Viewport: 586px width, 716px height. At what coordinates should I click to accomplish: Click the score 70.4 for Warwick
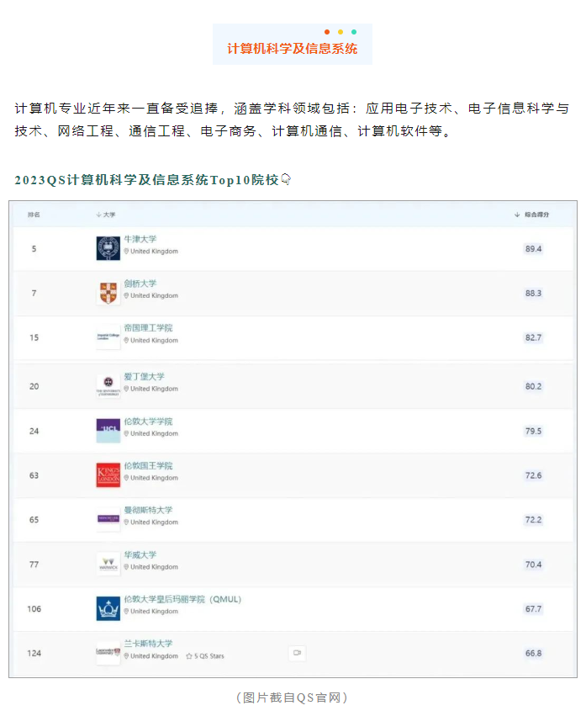click(x=533, y=565)
